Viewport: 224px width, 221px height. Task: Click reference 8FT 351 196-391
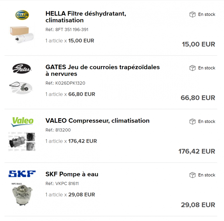67,29
